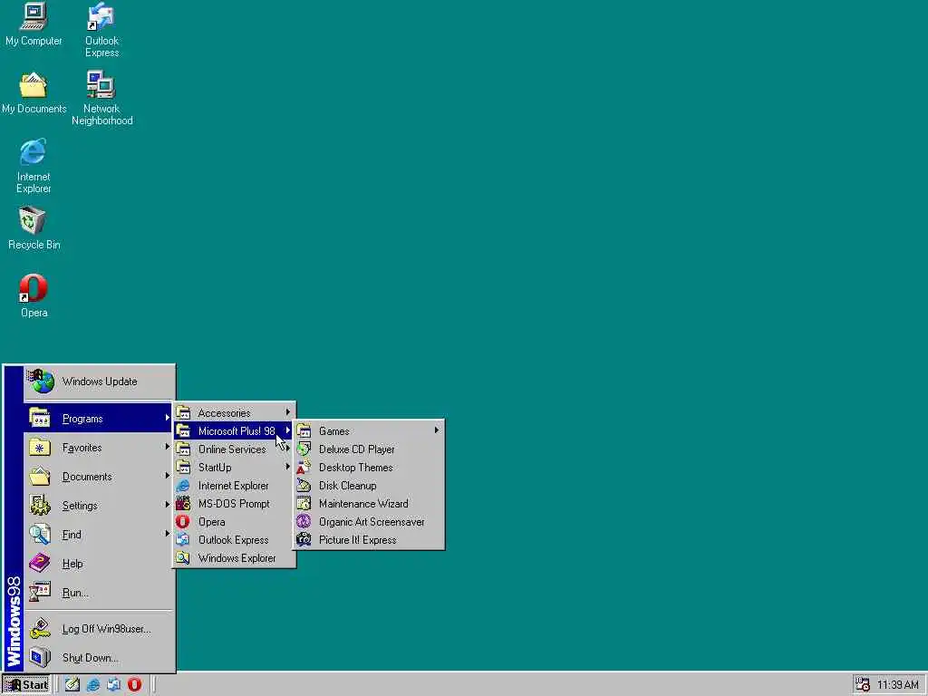The height and width of the screenshot is (696, 928).
Task: Launch Disk Cleanup
Action: 369,486
